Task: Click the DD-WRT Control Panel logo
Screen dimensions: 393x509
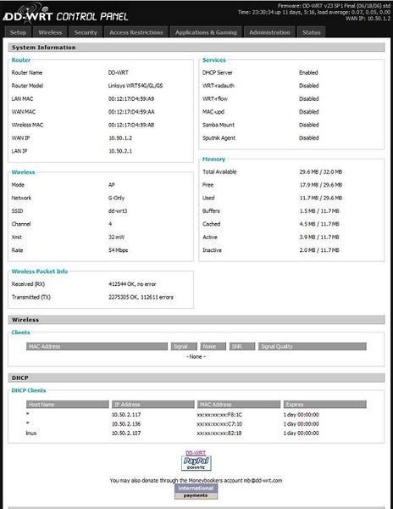Action: [65, 14]
